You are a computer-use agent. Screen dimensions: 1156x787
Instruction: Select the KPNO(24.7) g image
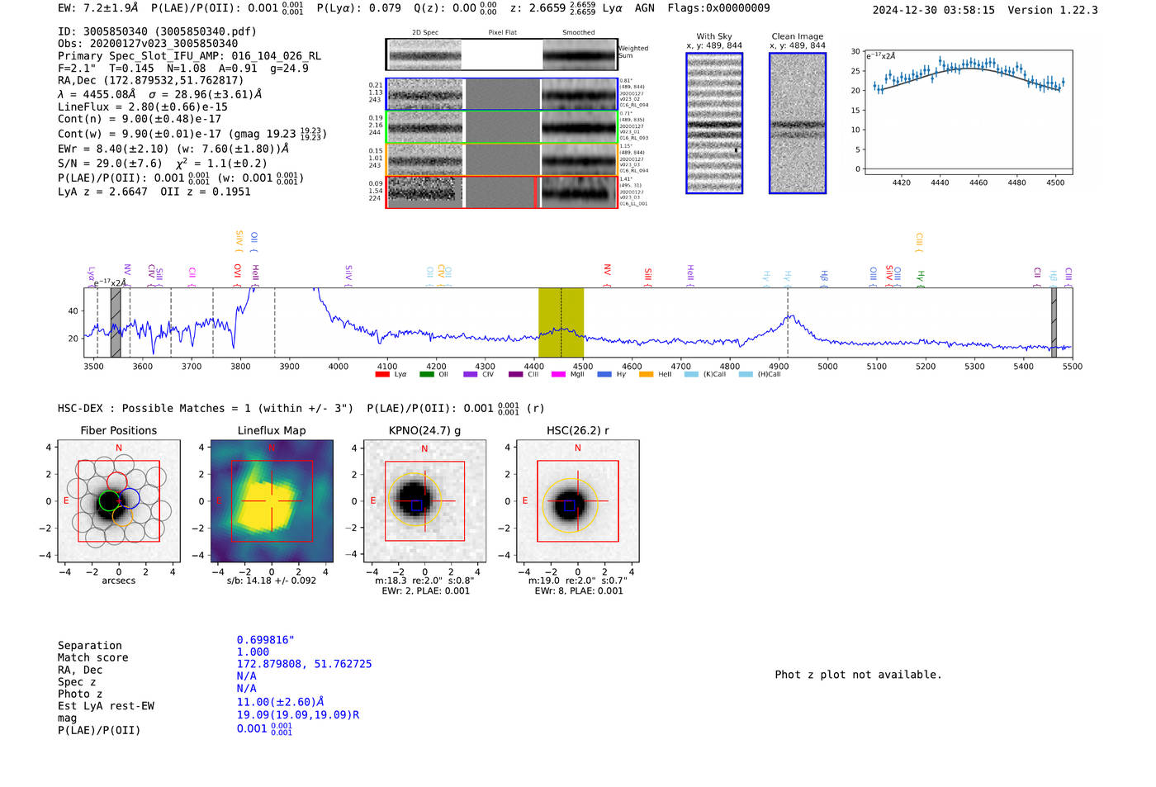[424, 501]
